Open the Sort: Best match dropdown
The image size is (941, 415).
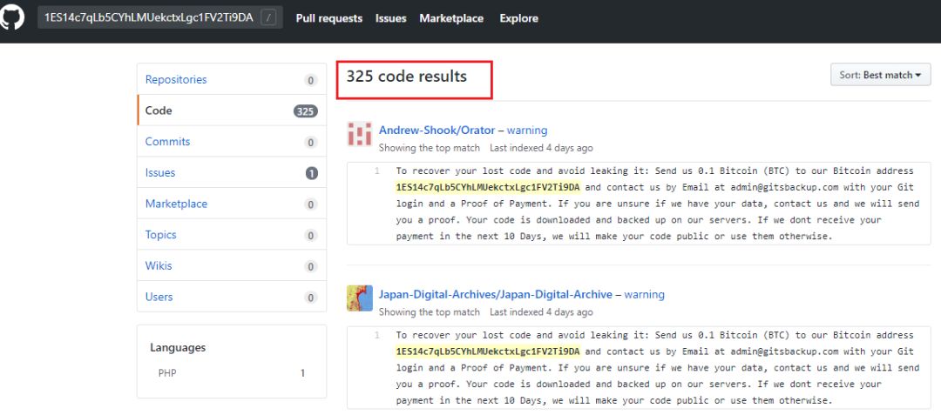[880, 75]
